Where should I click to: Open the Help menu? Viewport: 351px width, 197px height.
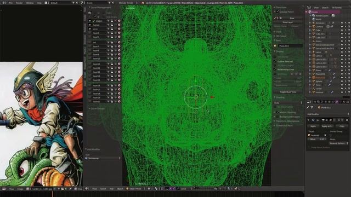click(x=39, y=3)
